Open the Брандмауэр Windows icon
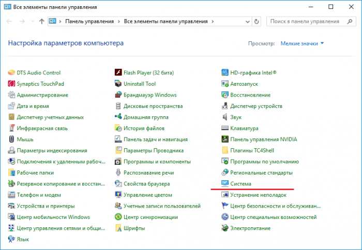The height and width of the screenshot is (250, 362). click(x=118, y=95)
